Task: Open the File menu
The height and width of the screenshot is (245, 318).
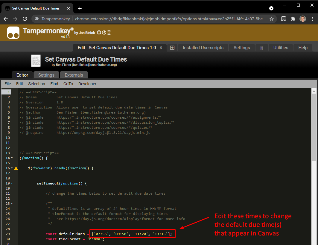Action: [8, 84]
